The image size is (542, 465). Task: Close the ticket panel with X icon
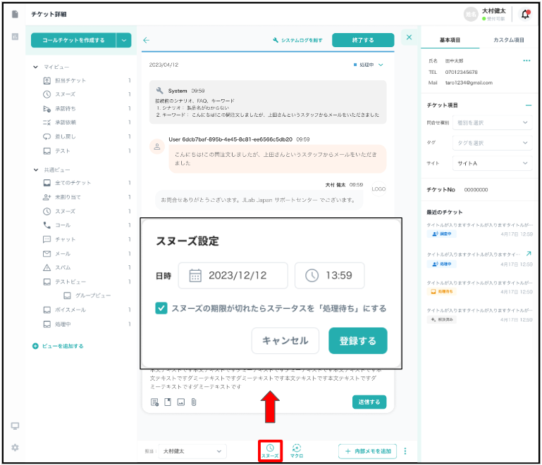click(x=409, y=37)
